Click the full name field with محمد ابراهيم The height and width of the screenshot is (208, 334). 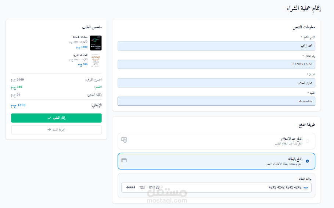click(x=216, y=46)
